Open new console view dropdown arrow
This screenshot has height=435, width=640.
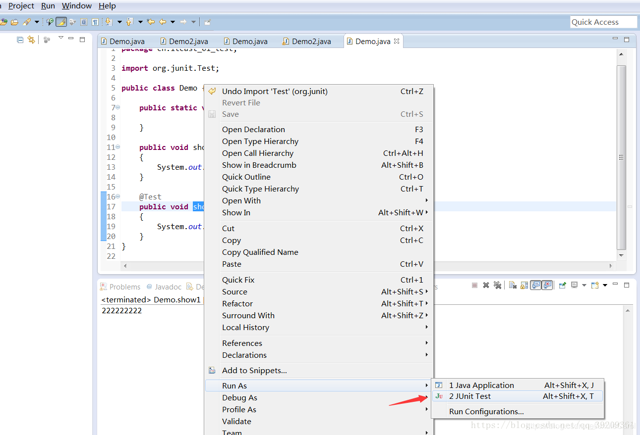pyautogui.click(x=605, y=285)
